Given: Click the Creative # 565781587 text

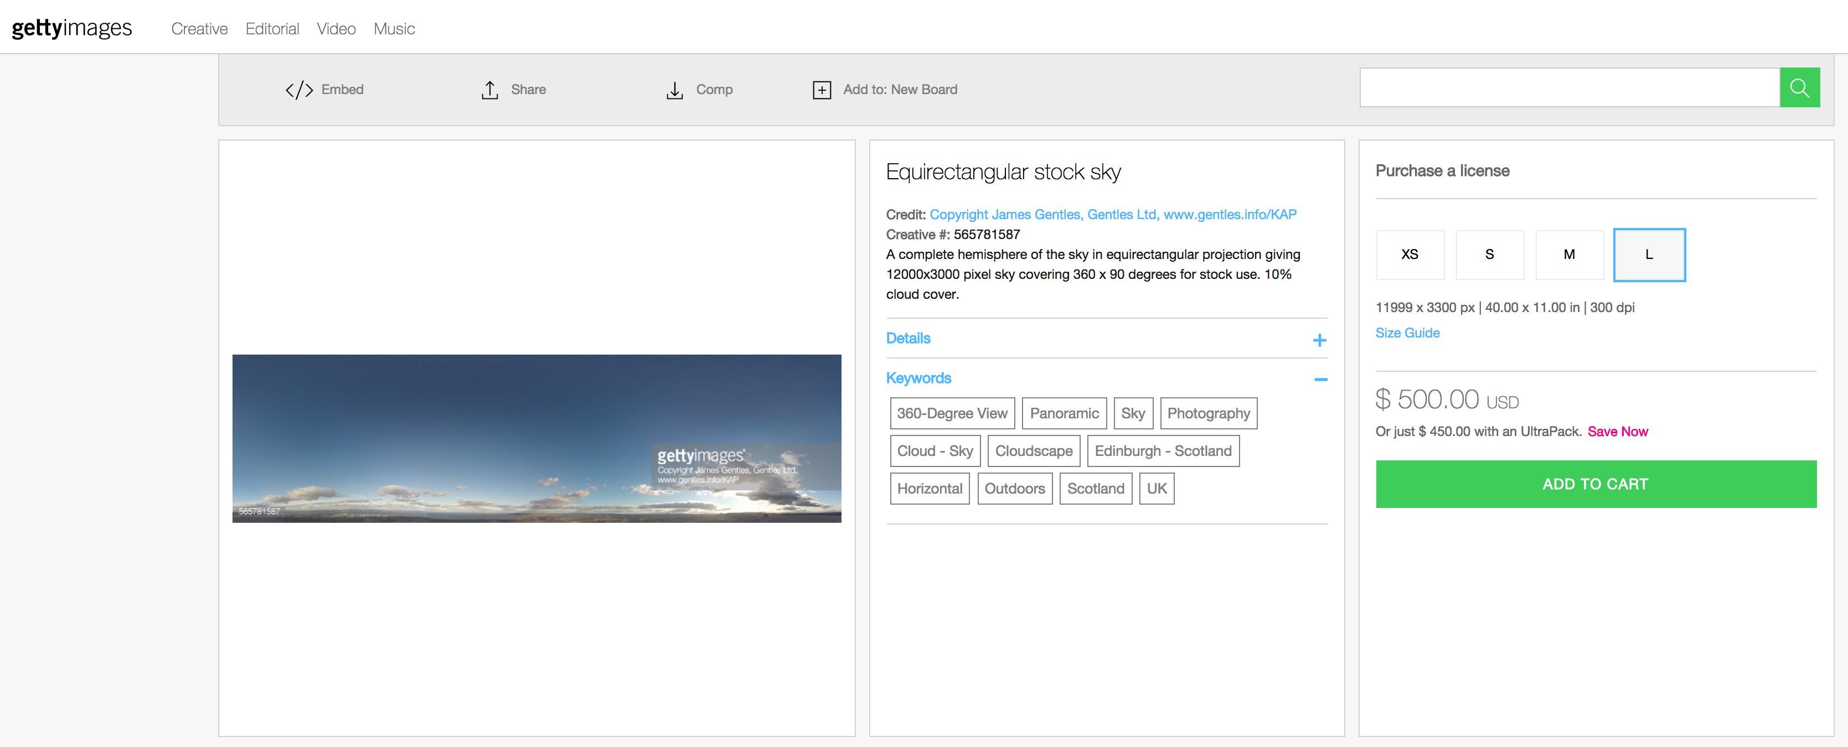Looking at the screenshot, I should (953, 235).
